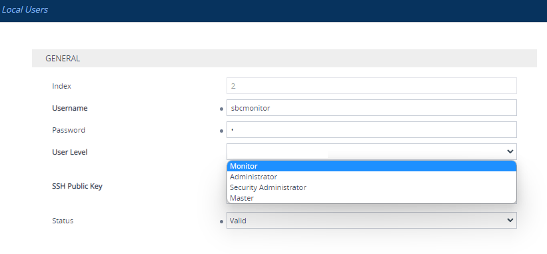This screenshot has height=254, width=547.
Task: Click the Username label
Action: coord(70,108)
